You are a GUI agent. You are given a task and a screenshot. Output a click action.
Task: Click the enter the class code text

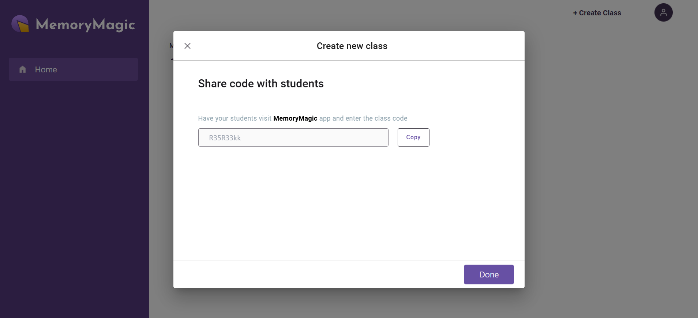pos(376,118)
